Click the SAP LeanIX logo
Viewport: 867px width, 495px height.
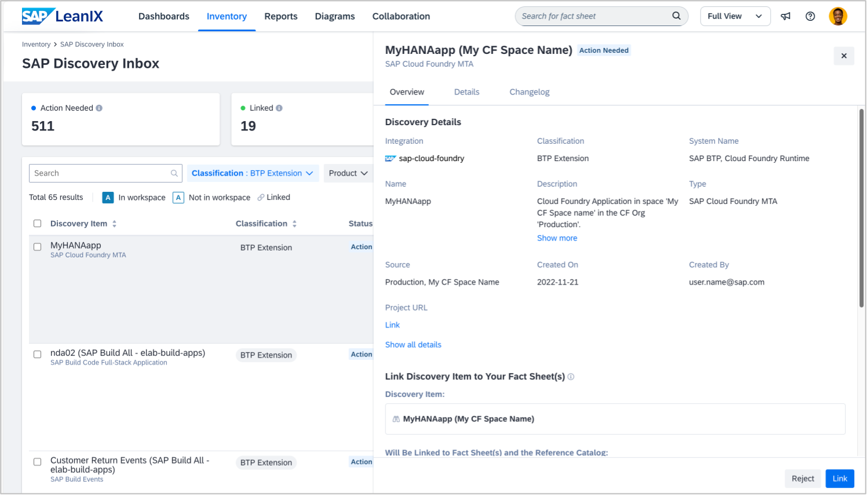(x=63, y=16)
